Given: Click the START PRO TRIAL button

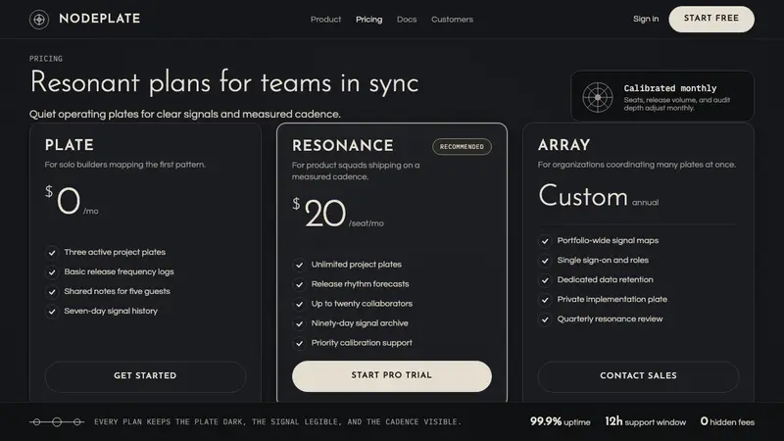Looking at the screenshot, I should click(391, 376).
